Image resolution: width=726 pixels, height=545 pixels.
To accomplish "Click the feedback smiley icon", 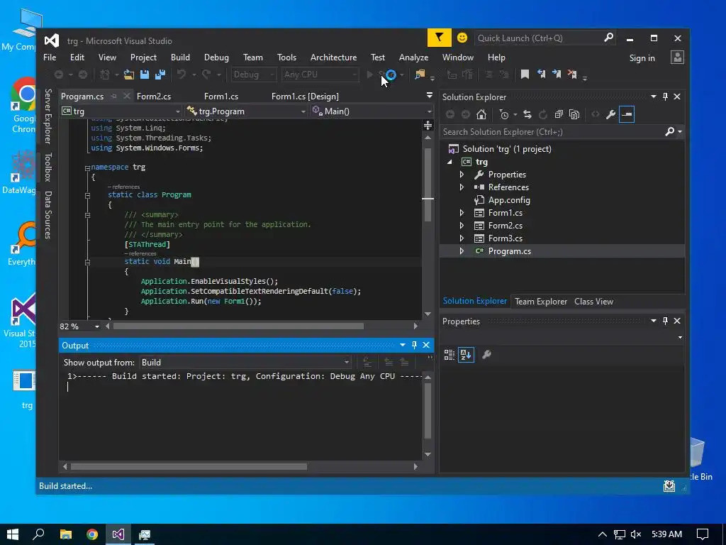I will 462,38.
